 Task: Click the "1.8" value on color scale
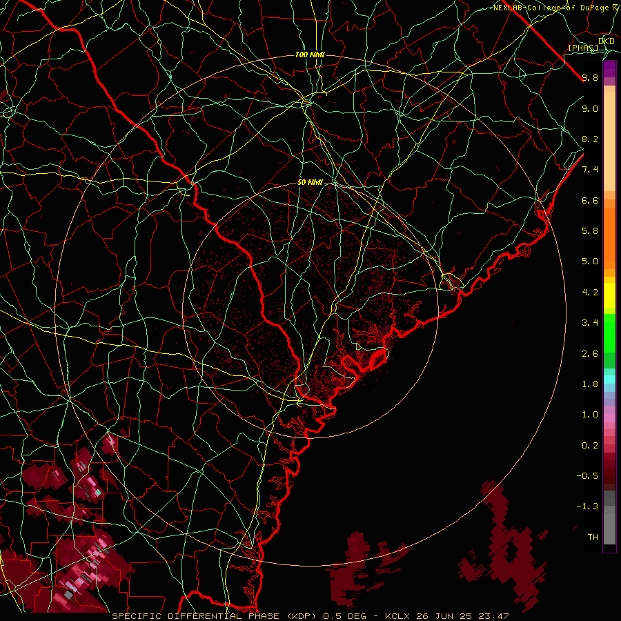pos(590,384)
